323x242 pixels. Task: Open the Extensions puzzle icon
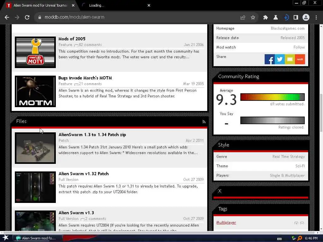pos(265,18)
